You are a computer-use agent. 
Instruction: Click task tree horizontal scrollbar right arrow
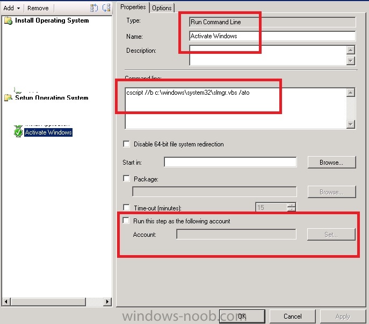(x=107, y=301)
